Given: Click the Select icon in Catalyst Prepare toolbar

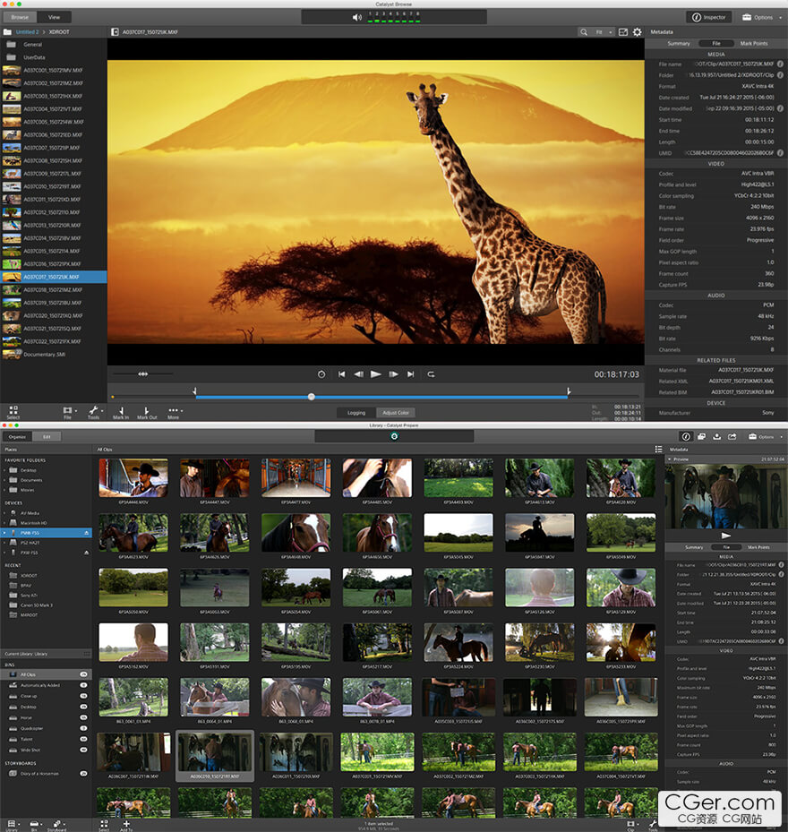Looking at the screenshot, I should [x=104, y=826].
